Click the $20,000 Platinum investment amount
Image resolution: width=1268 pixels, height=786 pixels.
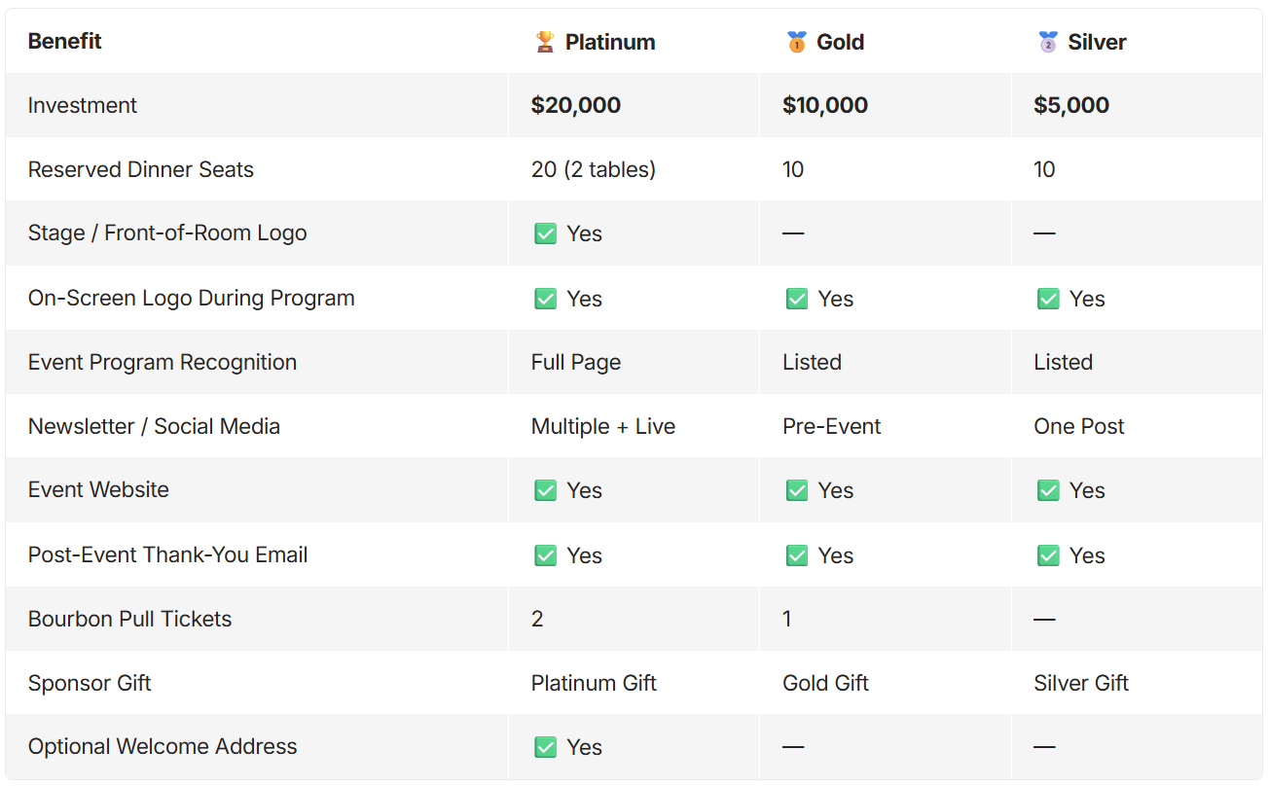pyautogui.click(x=576, y=105)
